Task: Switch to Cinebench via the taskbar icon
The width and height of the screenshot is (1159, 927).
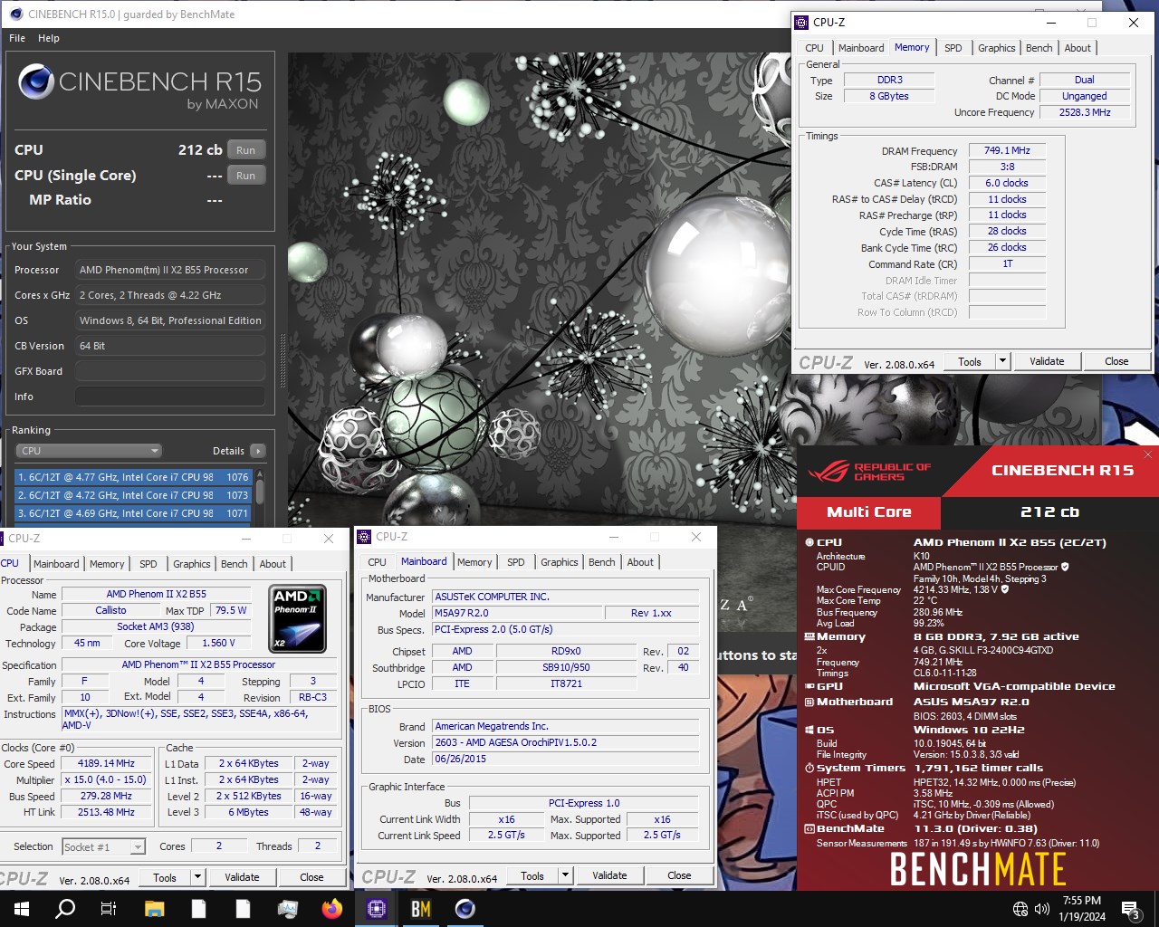Action: [465, 909]
